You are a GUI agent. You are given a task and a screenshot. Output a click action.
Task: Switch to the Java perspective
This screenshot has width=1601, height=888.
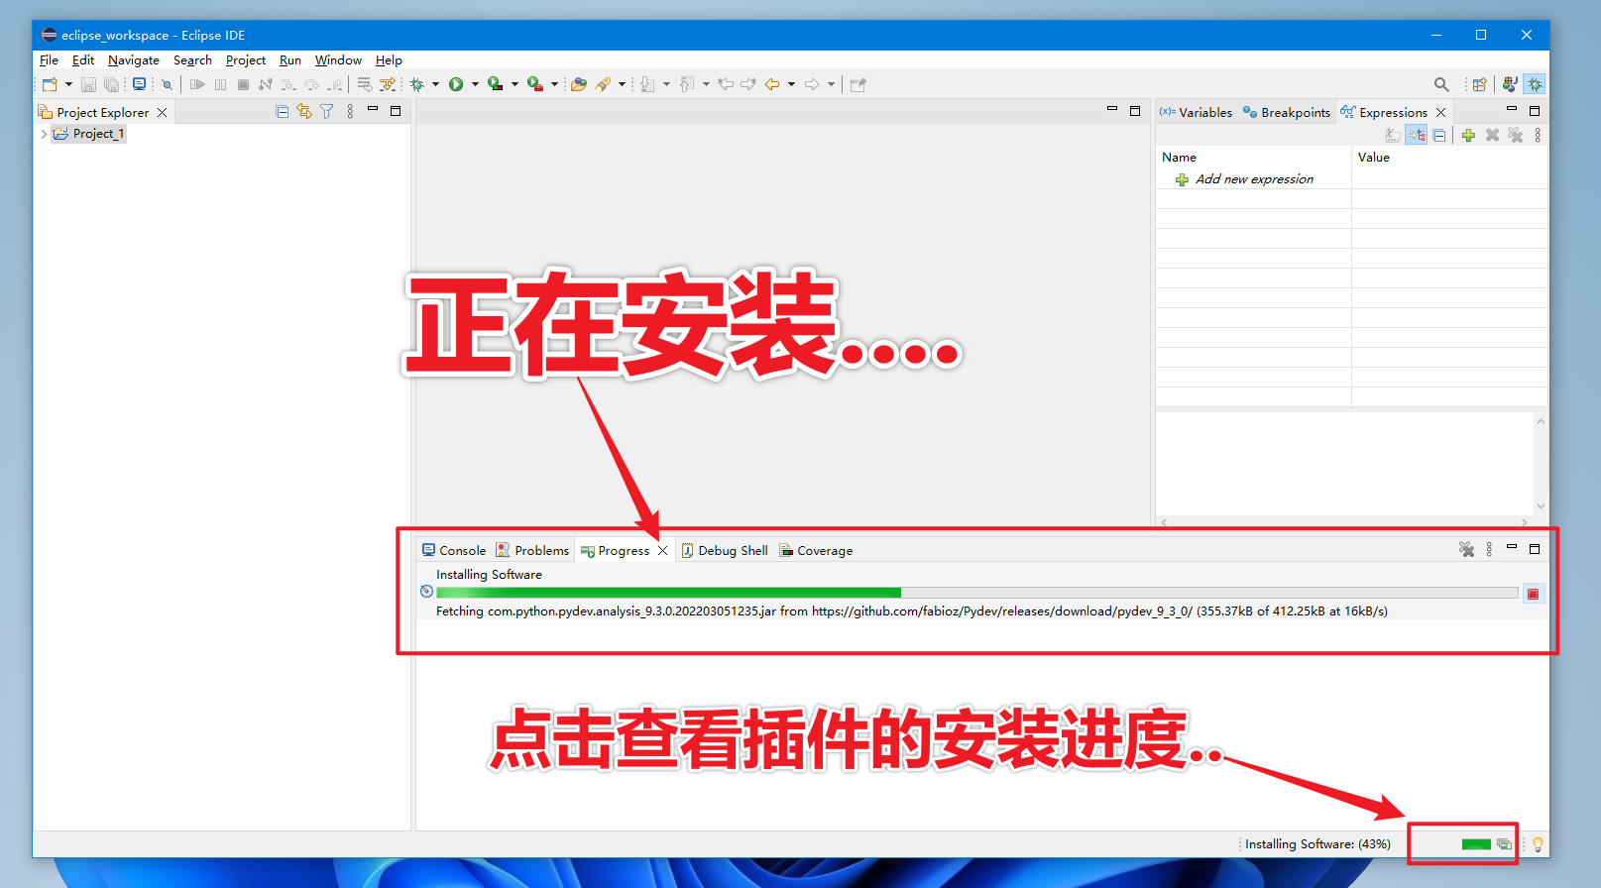tap(1510, 84)
